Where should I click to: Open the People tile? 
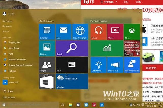tap(47, 65)
